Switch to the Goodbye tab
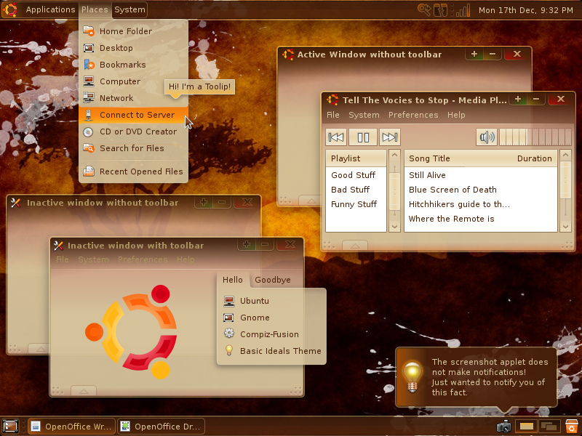 click(x=272, y=280)
